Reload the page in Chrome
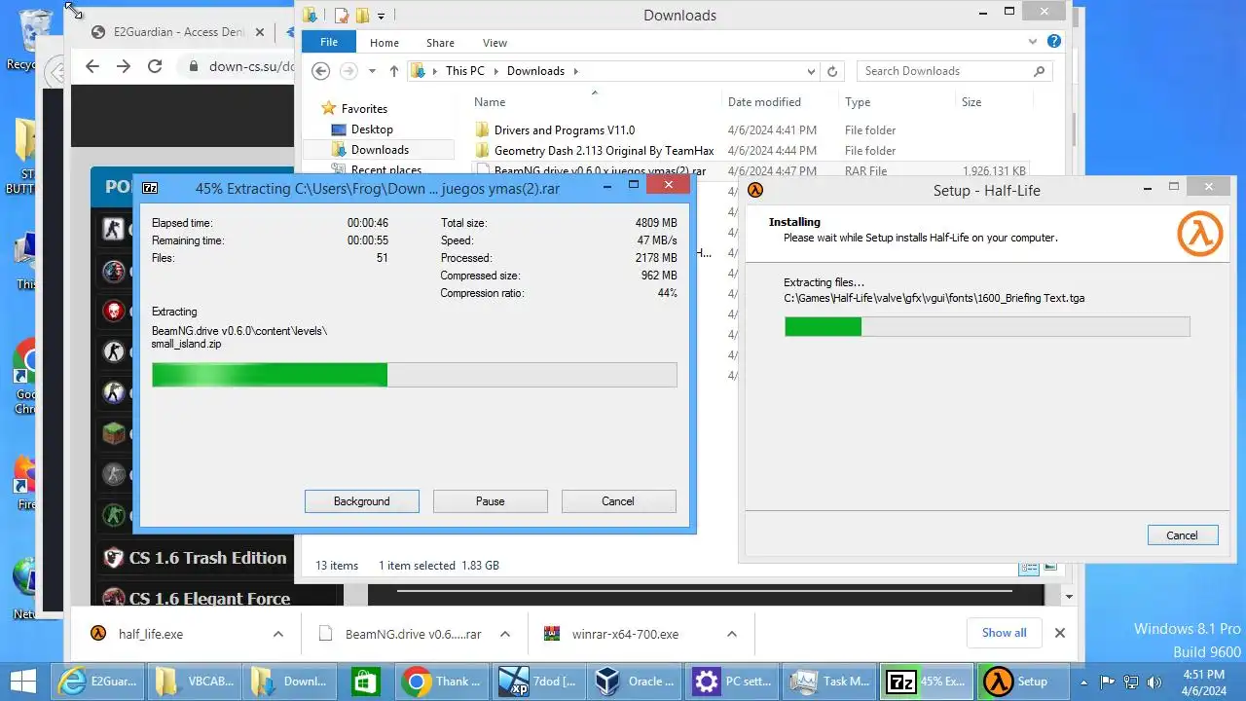The width and height of the screenshot is (1246, 701). click(x=154, y=66)
